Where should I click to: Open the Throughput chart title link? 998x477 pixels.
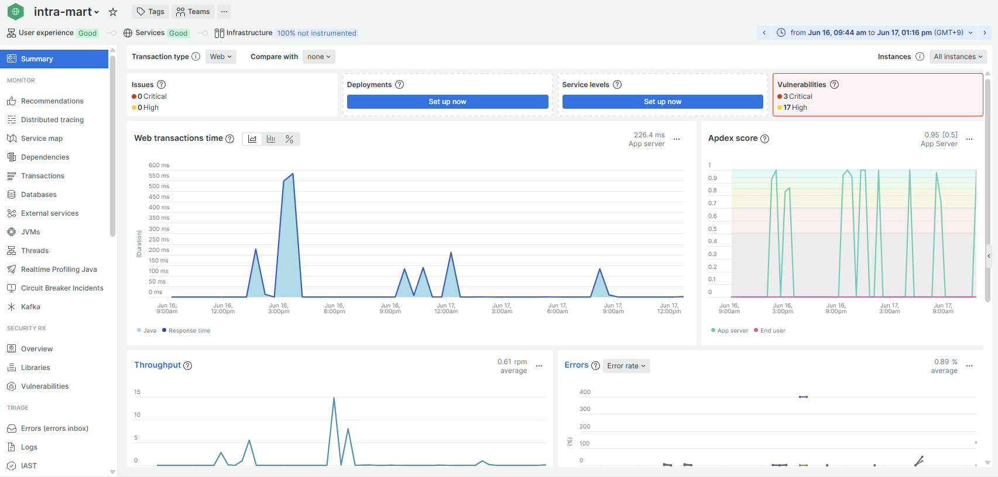pos(157,365)
